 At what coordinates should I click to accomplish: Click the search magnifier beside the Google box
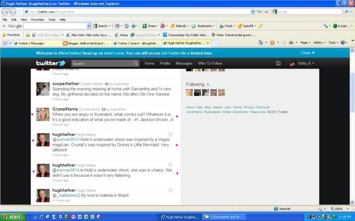click(x=346, y=11)
